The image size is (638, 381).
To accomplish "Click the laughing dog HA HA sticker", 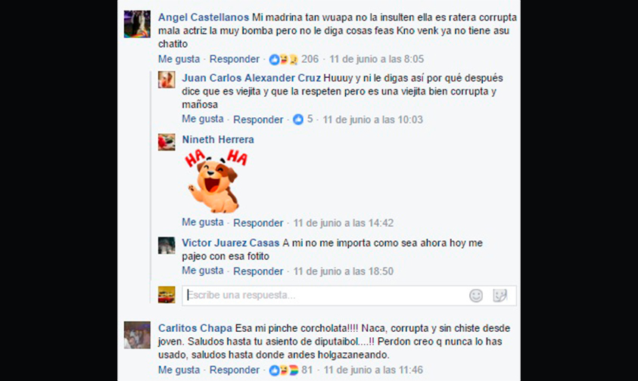I will coord(216,181).
